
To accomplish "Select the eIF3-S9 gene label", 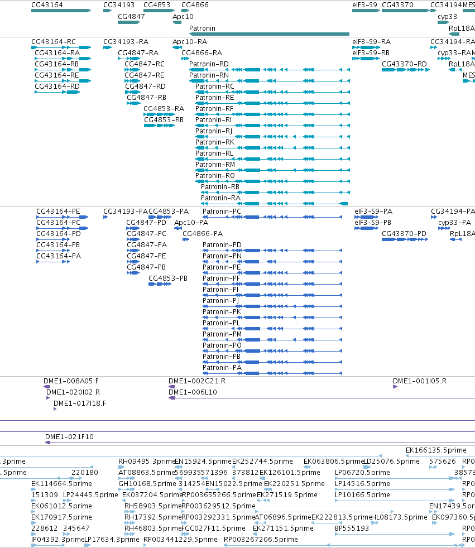I will coord(364,5).
